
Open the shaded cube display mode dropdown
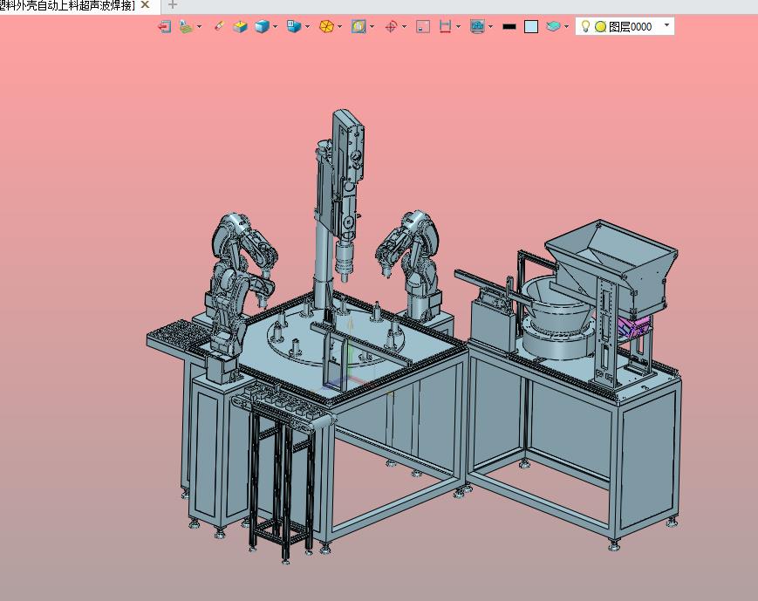pos(275,26)
